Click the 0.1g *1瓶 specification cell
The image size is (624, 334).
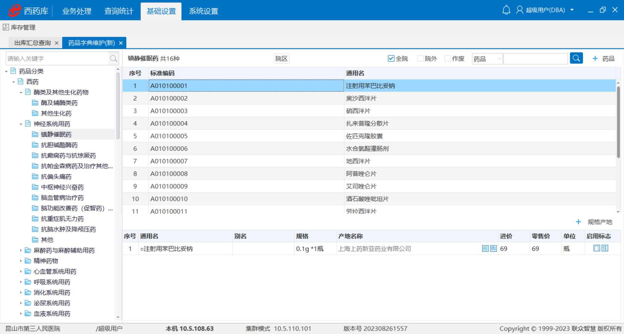(315, 249)
